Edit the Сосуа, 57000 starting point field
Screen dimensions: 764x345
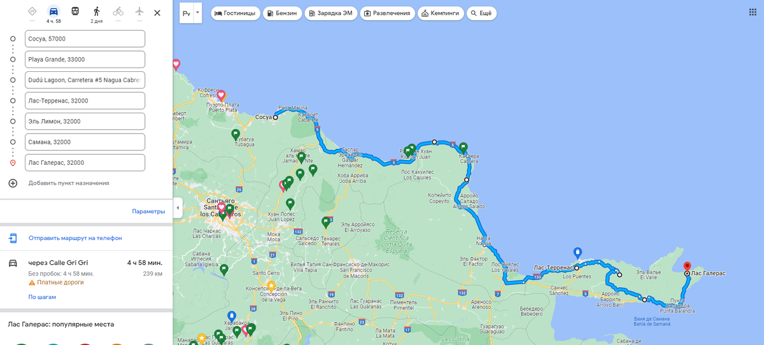tap(85, 39)
